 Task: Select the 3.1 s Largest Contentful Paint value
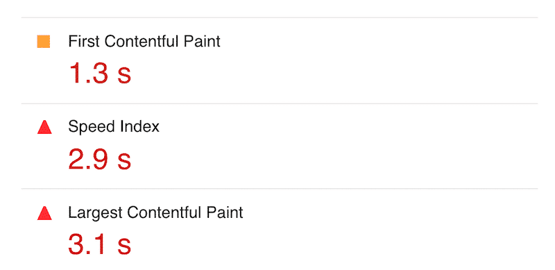pos(99,244)
